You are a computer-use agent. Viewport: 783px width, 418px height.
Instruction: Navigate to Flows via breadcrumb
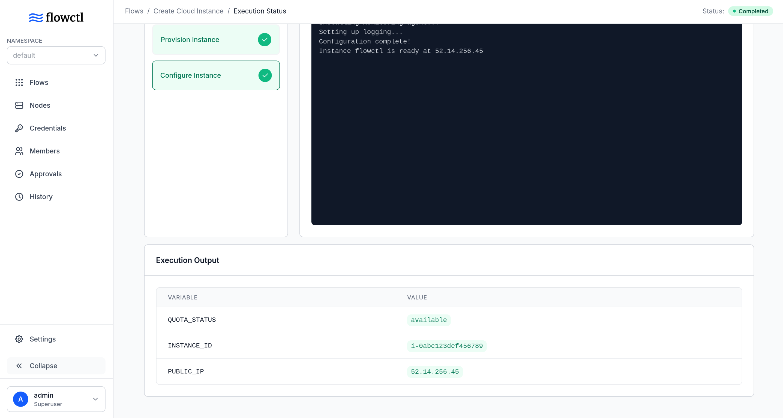click(x=134, y=11)
